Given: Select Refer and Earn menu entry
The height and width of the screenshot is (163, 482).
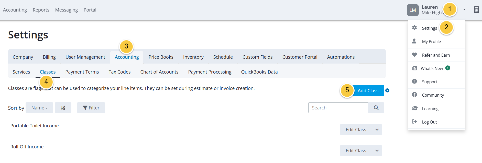Looking at the screenshot, I should (x=436, y=55).
